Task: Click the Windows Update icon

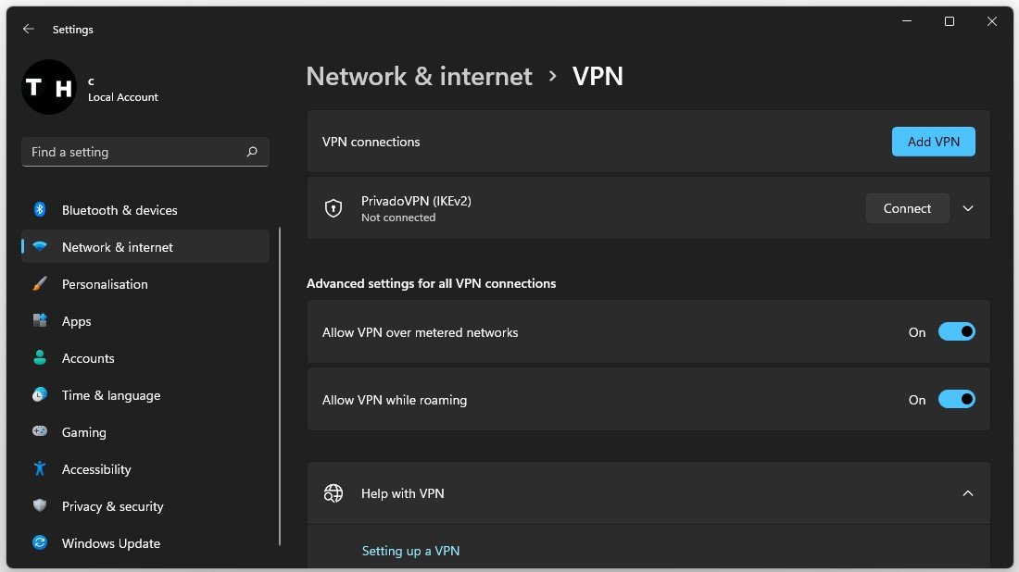Action: coord(40,543)
